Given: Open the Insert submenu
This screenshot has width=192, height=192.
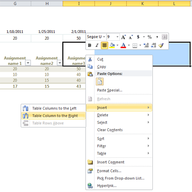Looking at the screenshot, I should (119, 108).
